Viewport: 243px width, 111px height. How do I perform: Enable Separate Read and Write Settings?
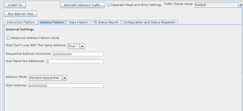tap(108, 5)
